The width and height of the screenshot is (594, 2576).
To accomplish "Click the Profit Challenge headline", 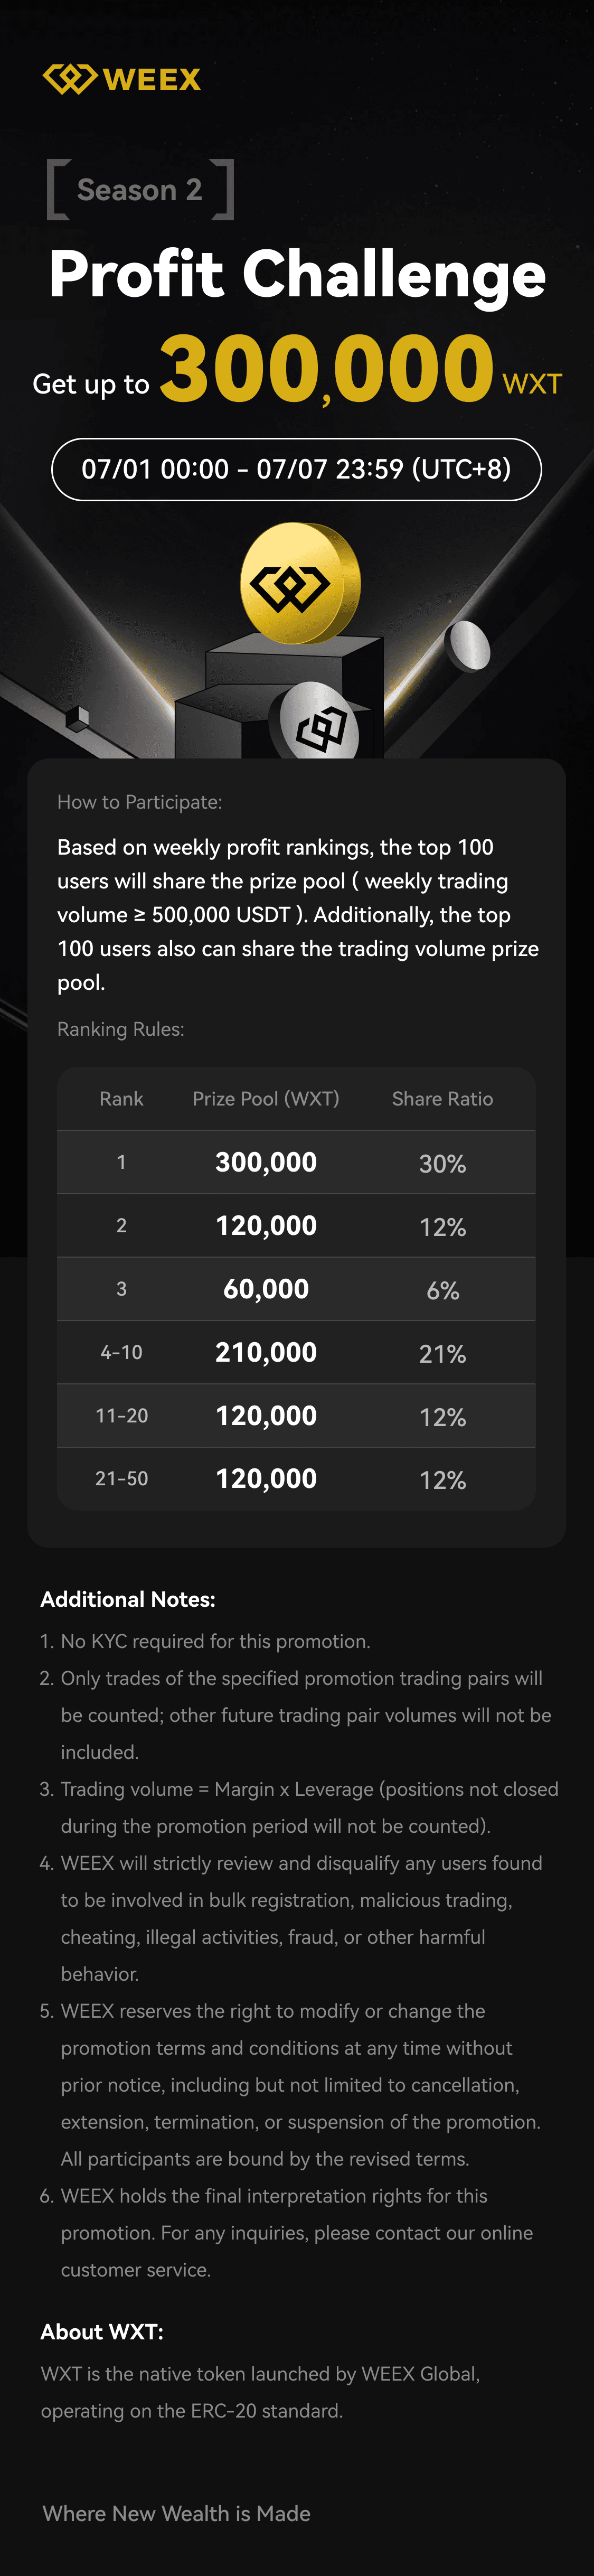I will pyautogui.click(x=297, y=274).
